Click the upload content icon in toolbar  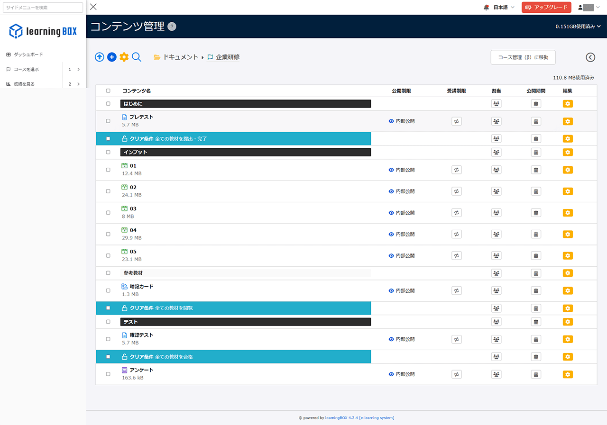click(100, 57)
